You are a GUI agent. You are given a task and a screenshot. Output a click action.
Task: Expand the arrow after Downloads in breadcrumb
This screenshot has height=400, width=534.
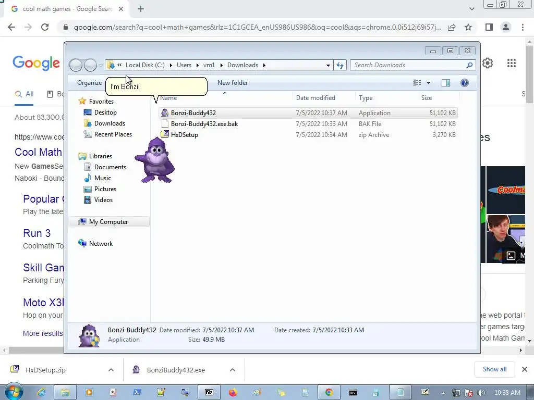264,65
